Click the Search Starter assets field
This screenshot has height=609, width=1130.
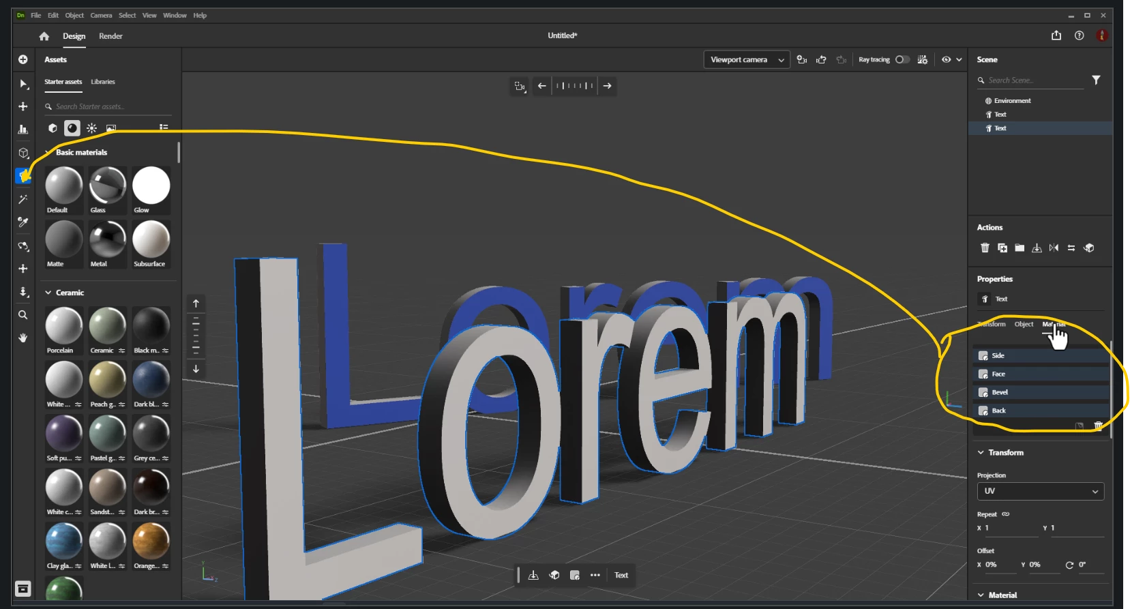[x=109, y=106]
